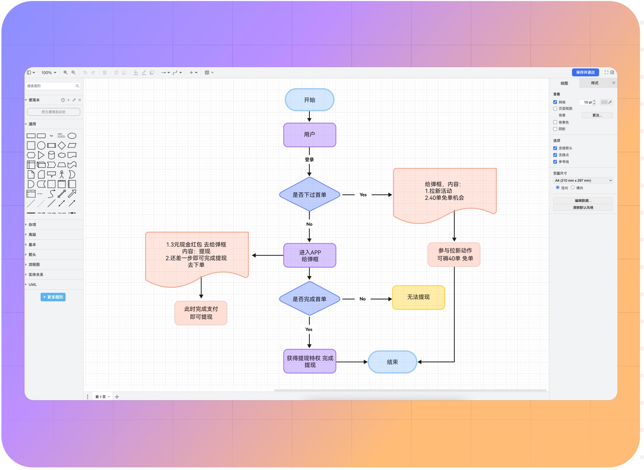This screenshot has width=644, height=470.
Task: Open the line color pencil tool
Action: [144, 73]
